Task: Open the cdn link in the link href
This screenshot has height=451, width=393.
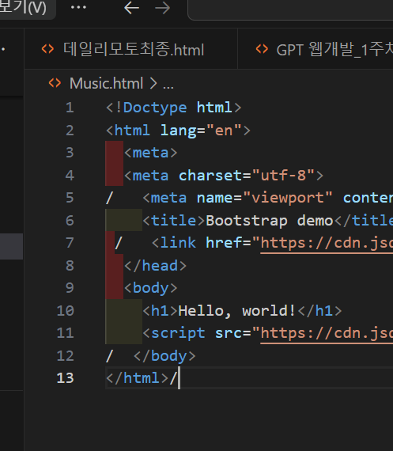Action: (327, 243)
